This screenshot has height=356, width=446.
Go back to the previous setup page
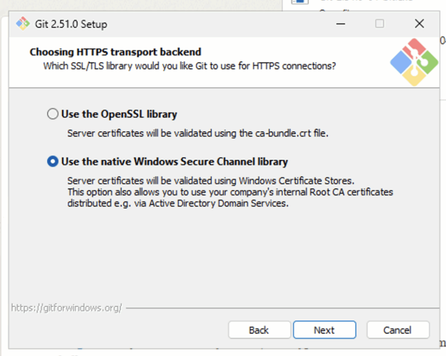(x=259, y=330)
